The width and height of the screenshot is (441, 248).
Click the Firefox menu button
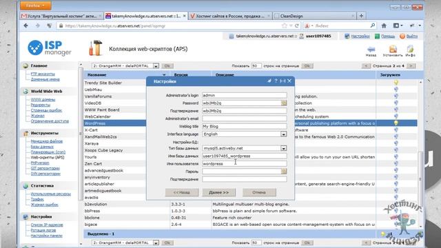point(35,6)
